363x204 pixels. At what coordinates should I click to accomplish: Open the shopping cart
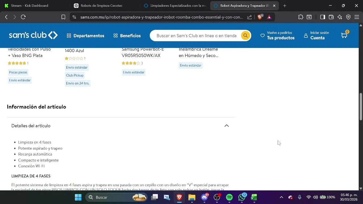(344, 35)
